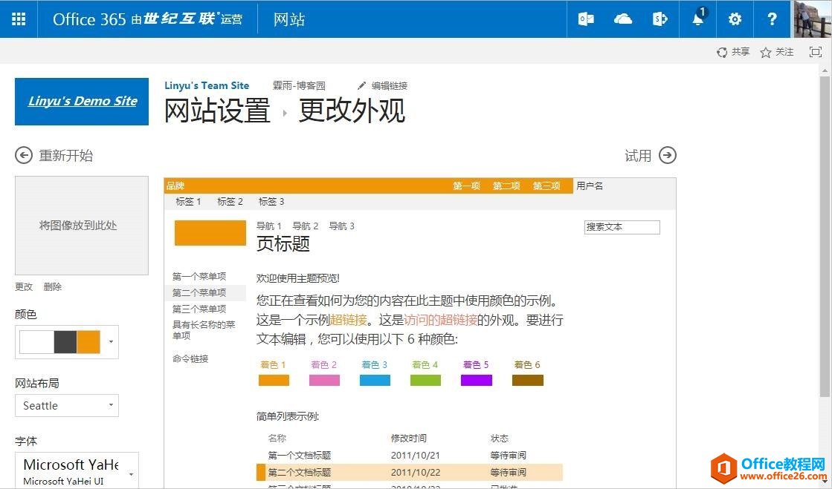The image size is (832, 489).
Task: Click the 编辑链接 edit links option
Action: click(x=383, y=86)
